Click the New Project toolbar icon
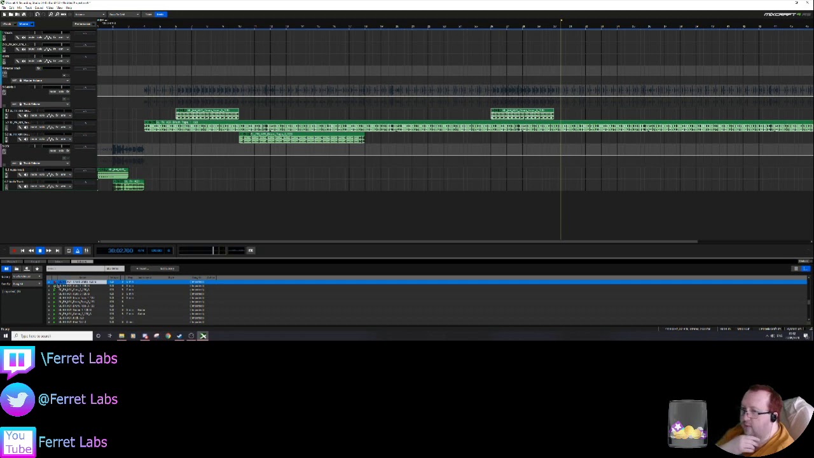The width and height of the screenshot is (814, 458). 4,14
